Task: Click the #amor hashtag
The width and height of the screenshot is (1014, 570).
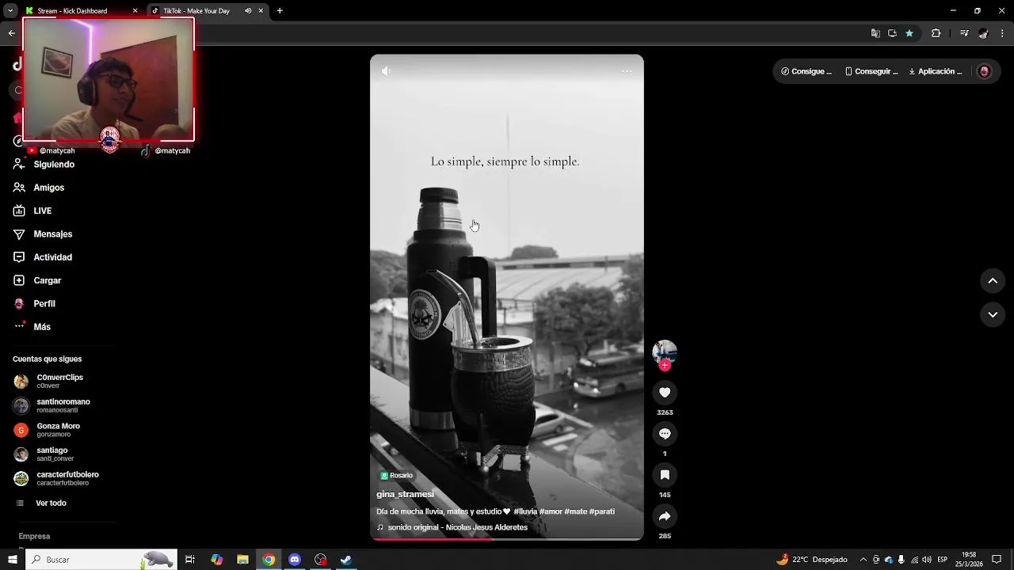Action: coord(551,512)
